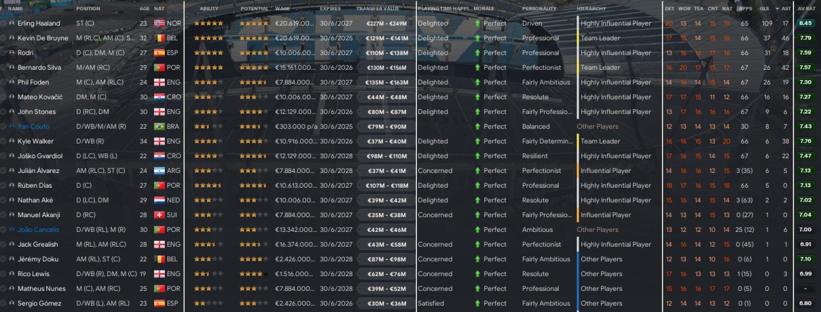Click the Brazil flag in Yan Couto's row
Viewport: 821px width, 312px height.
click(x=159, y=126)
